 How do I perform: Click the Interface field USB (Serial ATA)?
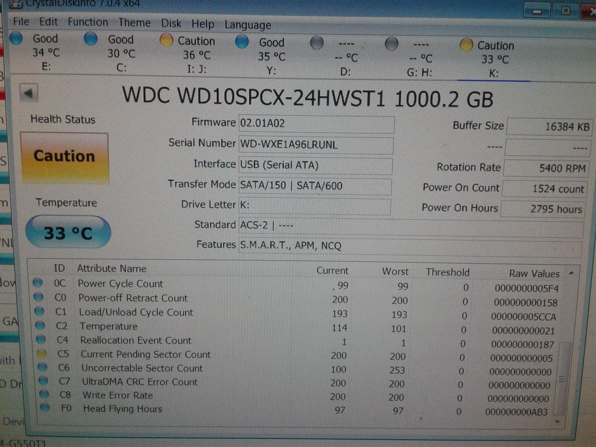tap(315, 165)
